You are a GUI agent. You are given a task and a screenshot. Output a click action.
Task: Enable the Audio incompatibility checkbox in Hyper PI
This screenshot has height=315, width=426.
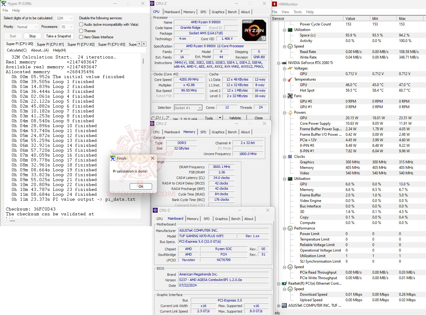pos(81,25)
